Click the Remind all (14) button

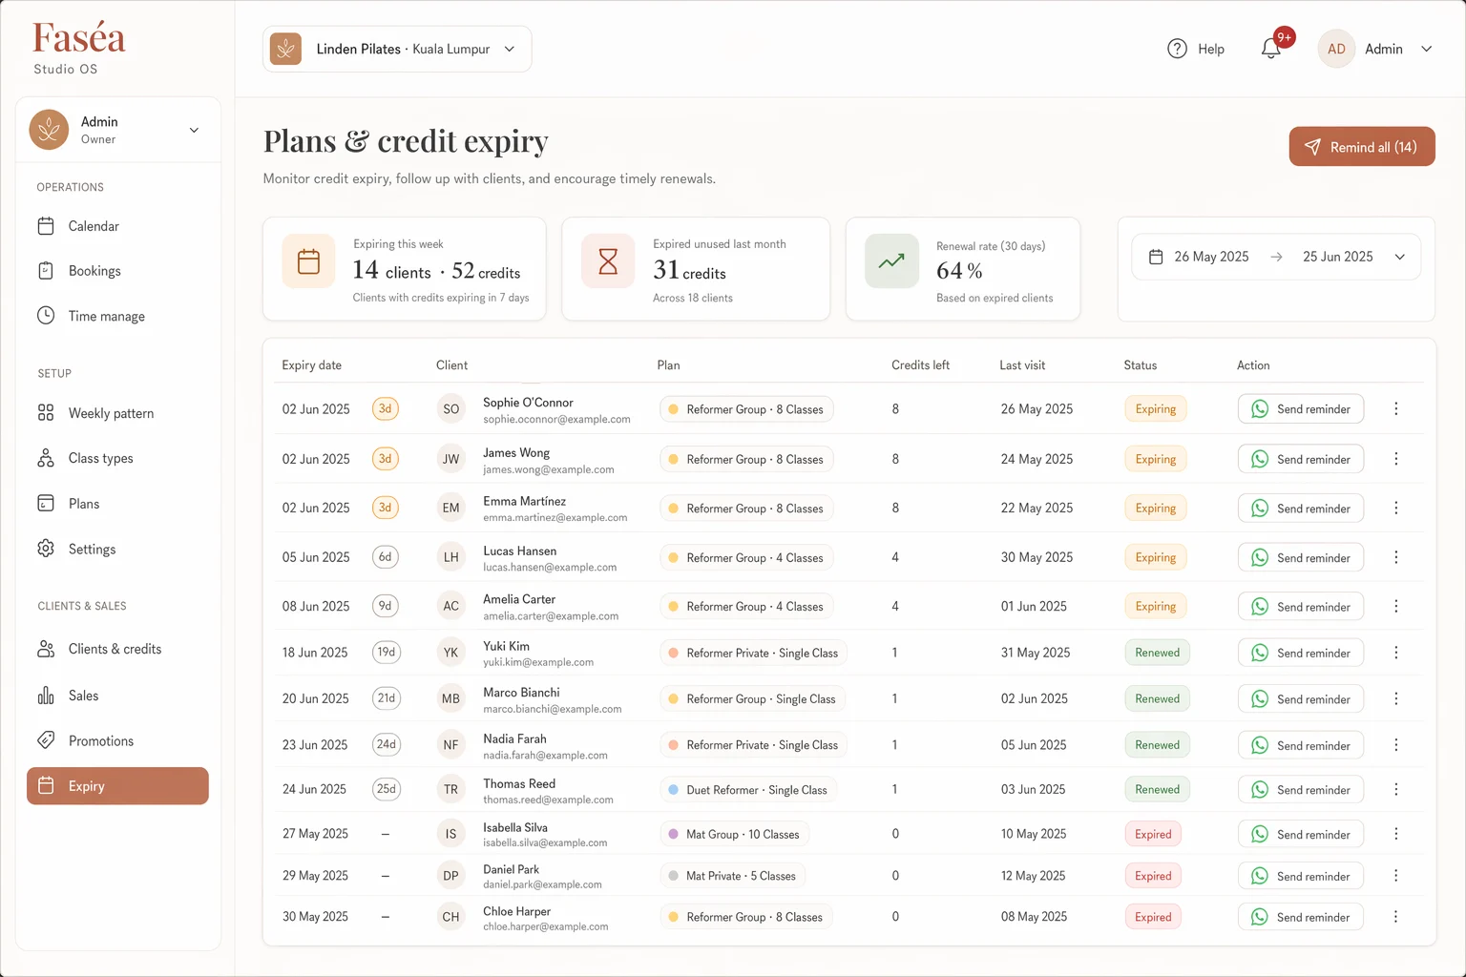coord(1362,147)
